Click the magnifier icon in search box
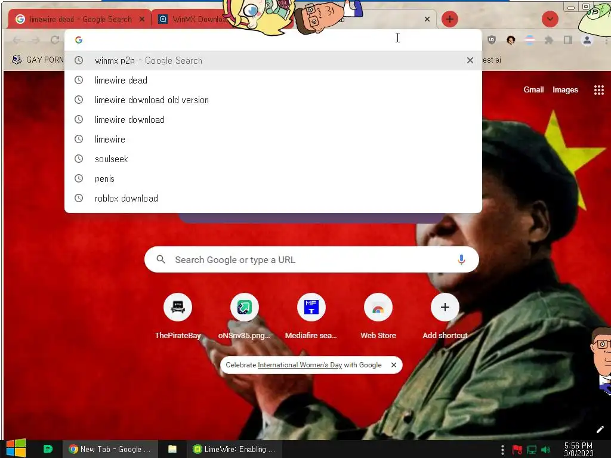Image resolution: width=611 pixels, height=458 pixels. pyautogui.click(x=161, y=259)
